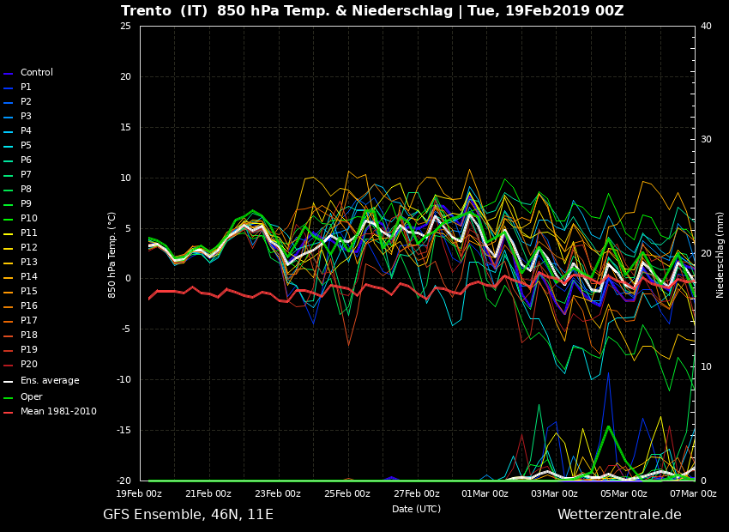Click the temperature axis value 25
Viewport: 729px width, 532px height.
click(x=125, y=26)
